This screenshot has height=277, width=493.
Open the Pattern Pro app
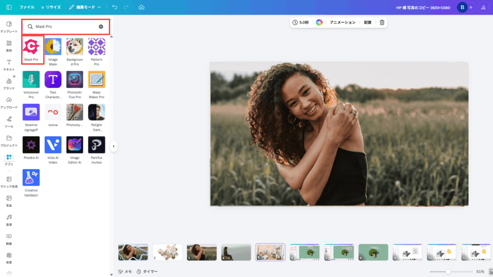pos(96,47)
